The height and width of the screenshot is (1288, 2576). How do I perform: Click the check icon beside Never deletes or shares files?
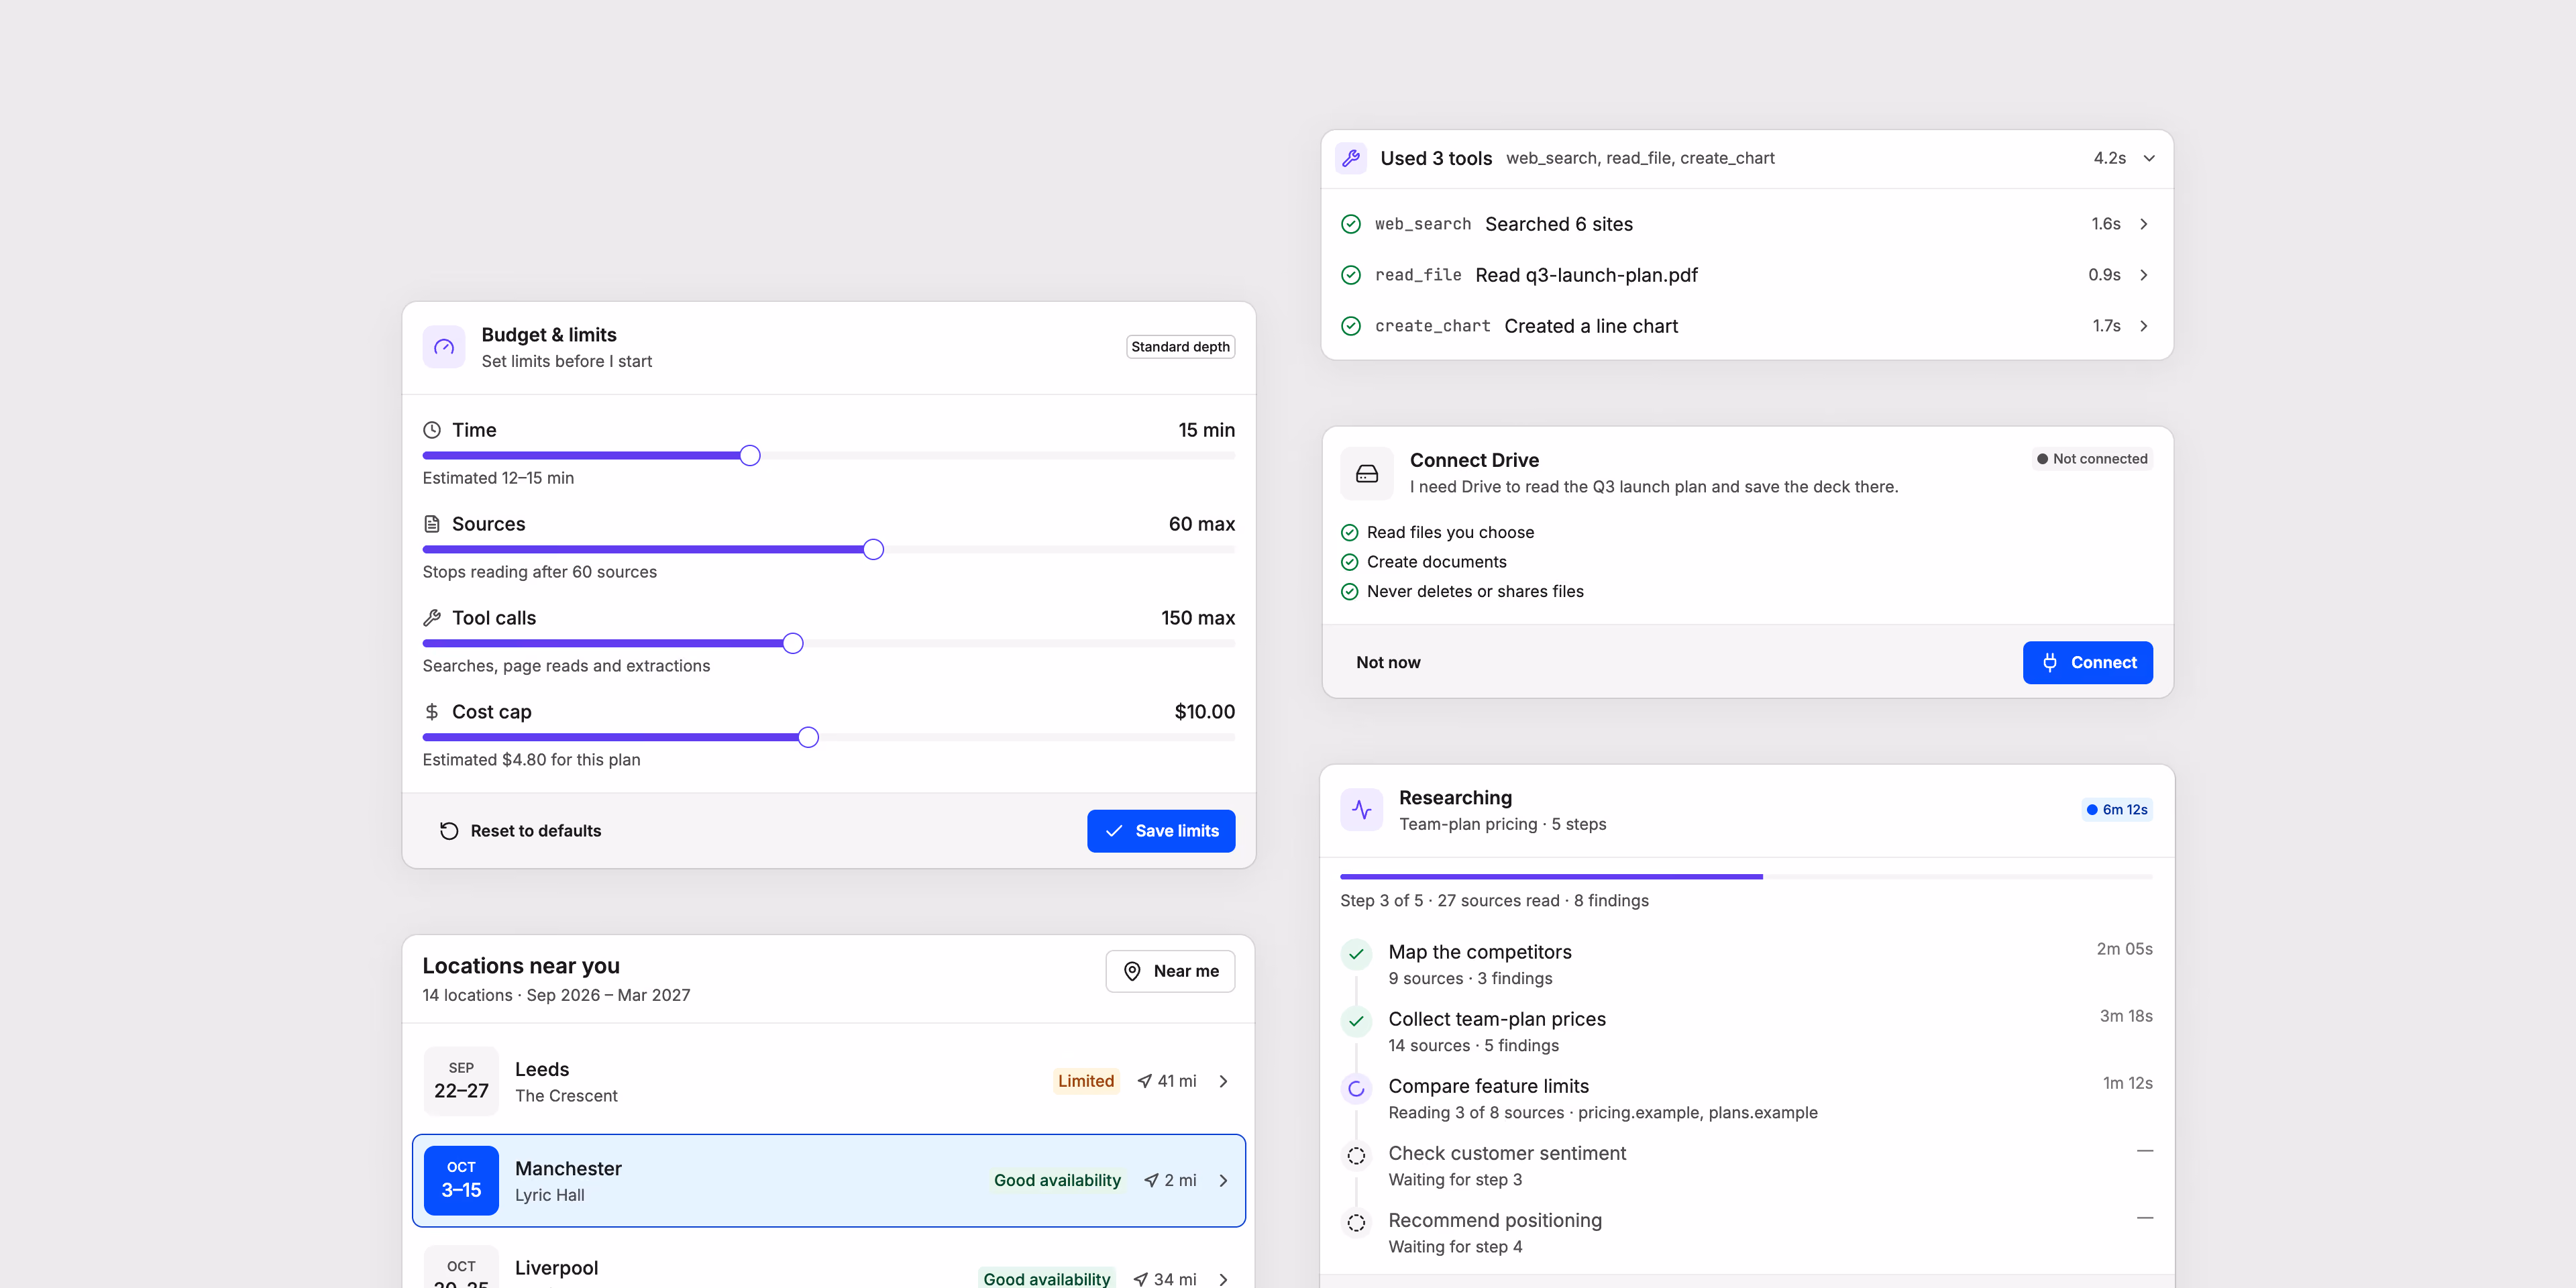[1350, 592]
